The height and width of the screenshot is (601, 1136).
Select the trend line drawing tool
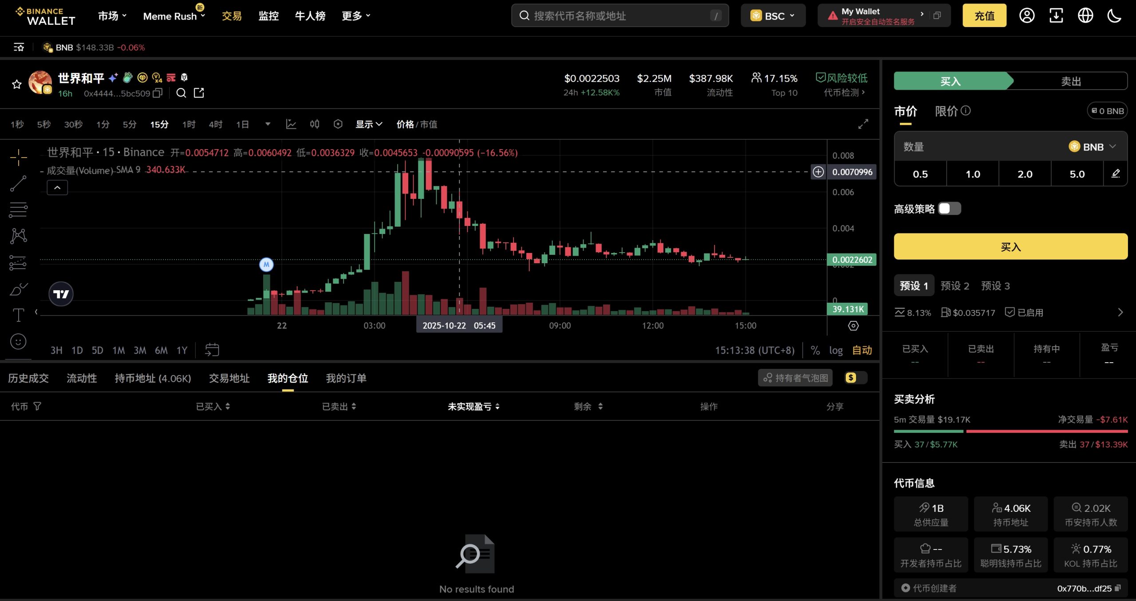click(x=18, y=183)
